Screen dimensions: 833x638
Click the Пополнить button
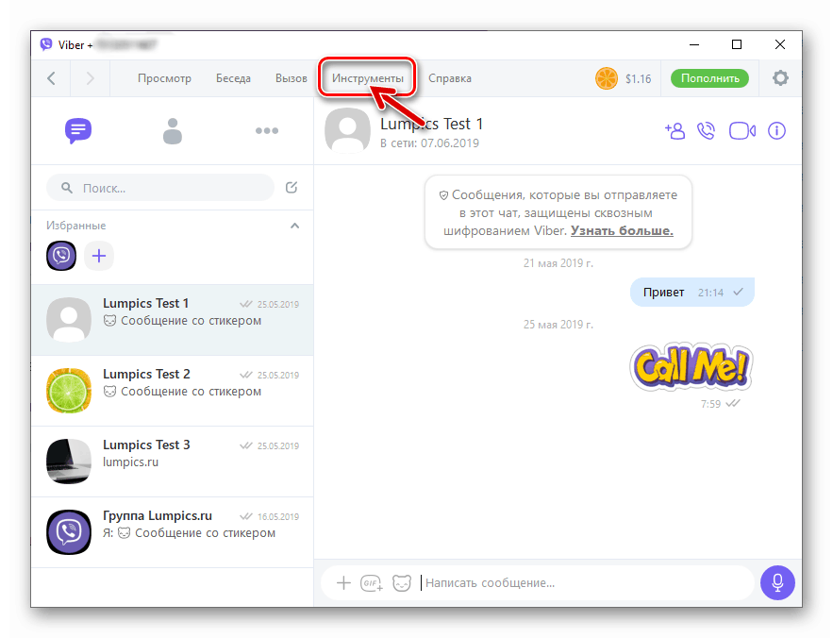click(x=709, y=78)
